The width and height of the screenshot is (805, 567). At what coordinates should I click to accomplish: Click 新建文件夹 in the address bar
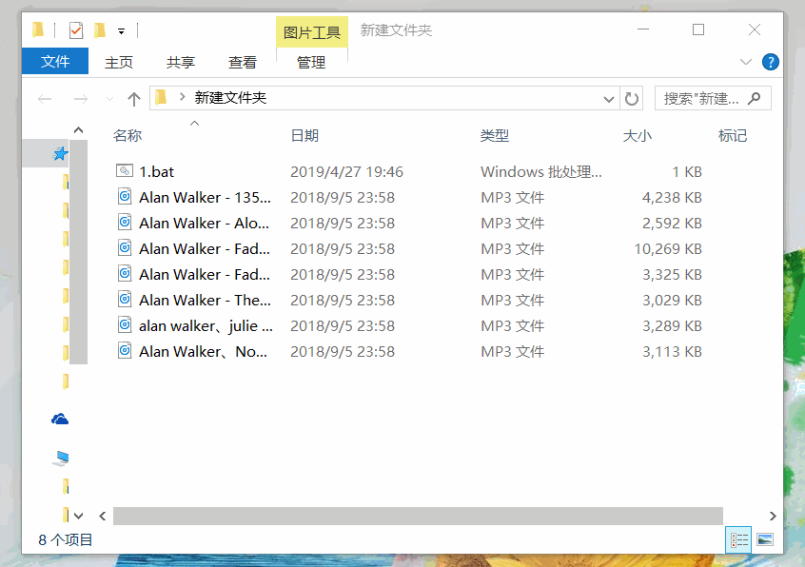tap(230, 98)
